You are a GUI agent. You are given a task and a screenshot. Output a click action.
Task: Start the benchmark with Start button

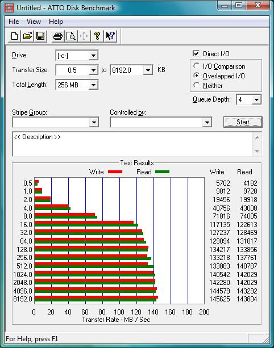tap(243, 122)
